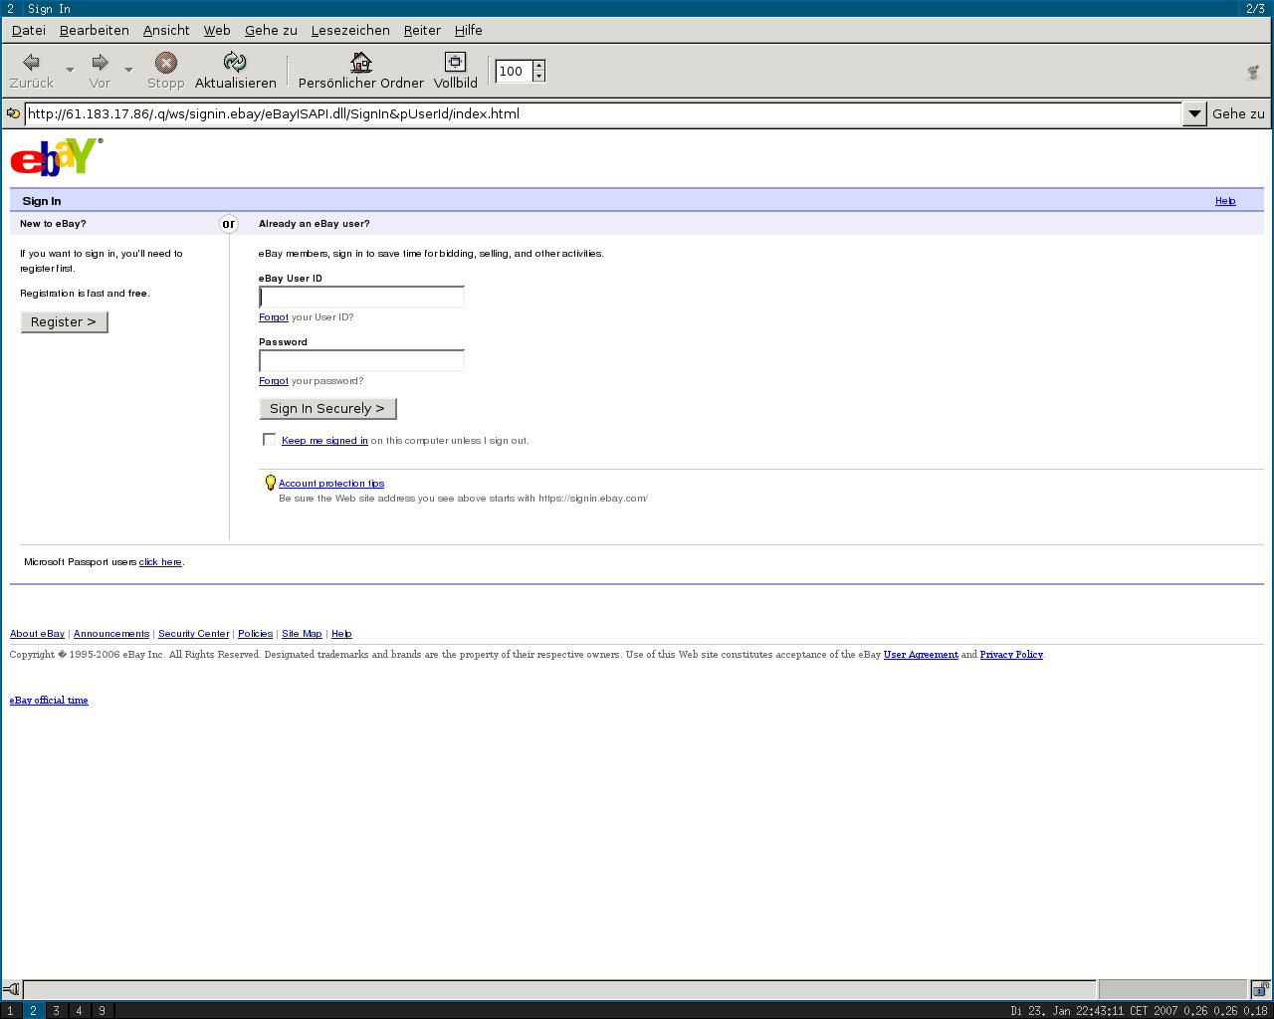Click the eBay official time link
The height and width of the screenshot is (1019, 1274).
point(49,701)
